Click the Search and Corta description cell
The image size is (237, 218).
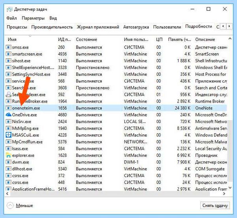211,88
